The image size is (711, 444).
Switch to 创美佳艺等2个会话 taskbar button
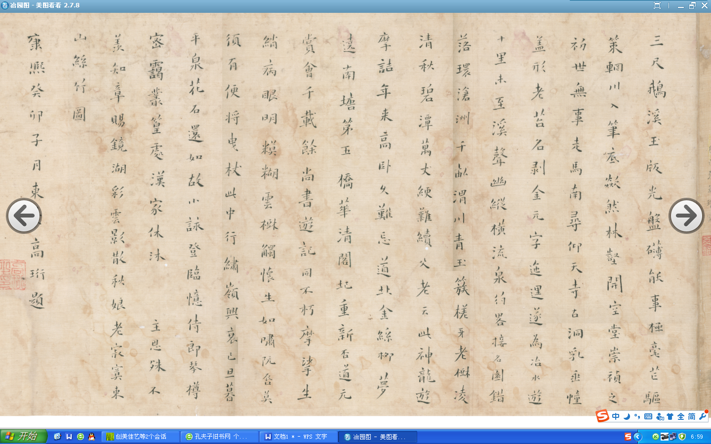click(x=141, y=437)
